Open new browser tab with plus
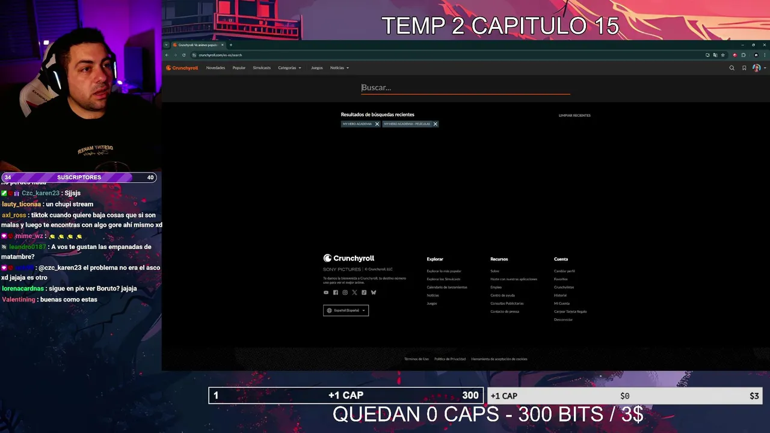This screenshot has width=770, height=433. tap(231, 45)
